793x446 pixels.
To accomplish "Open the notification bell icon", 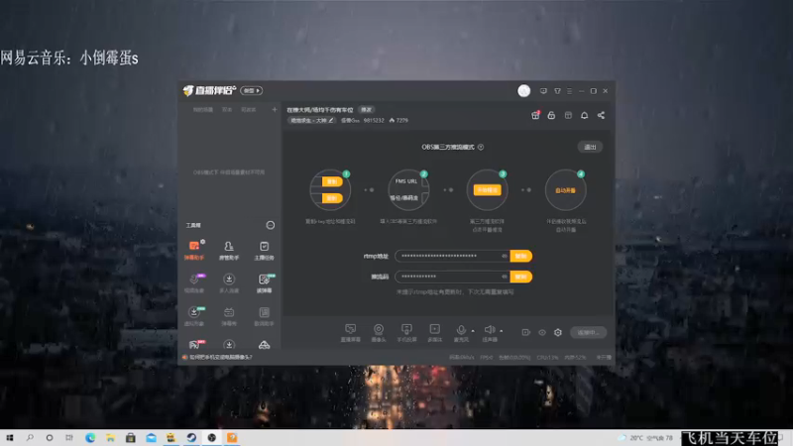I will coord(584,115).
